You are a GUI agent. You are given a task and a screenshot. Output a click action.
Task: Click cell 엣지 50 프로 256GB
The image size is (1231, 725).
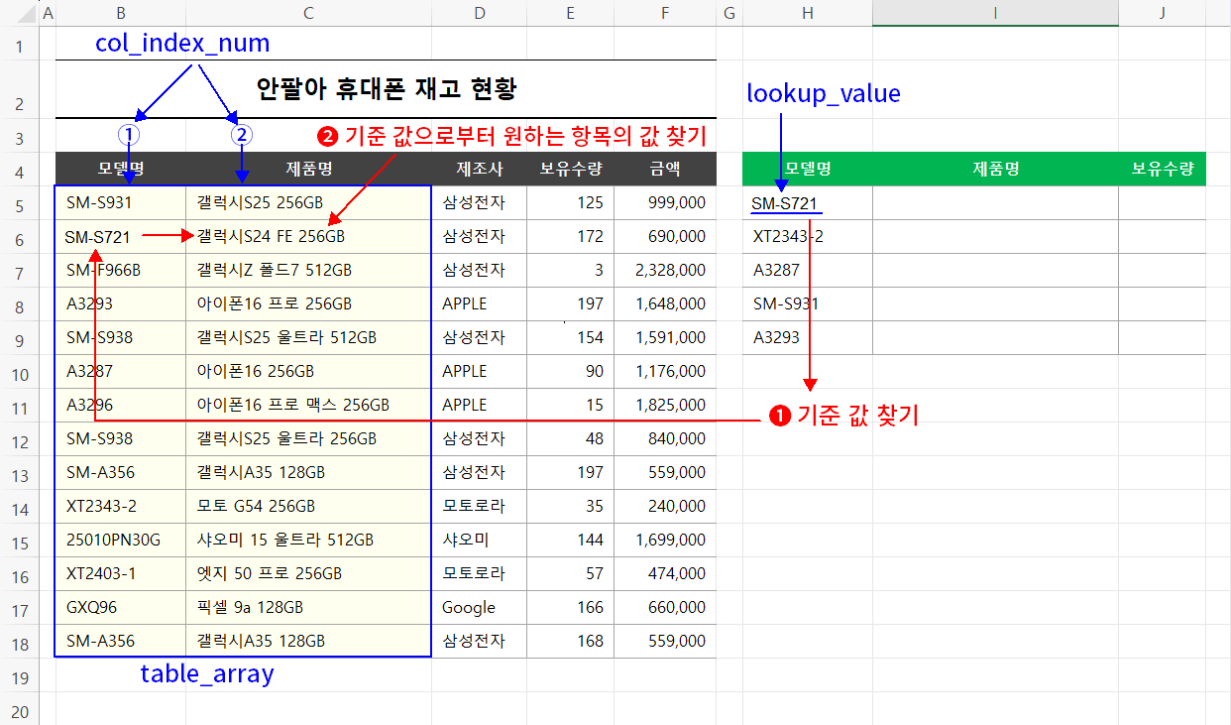click(x=309, y=574)
